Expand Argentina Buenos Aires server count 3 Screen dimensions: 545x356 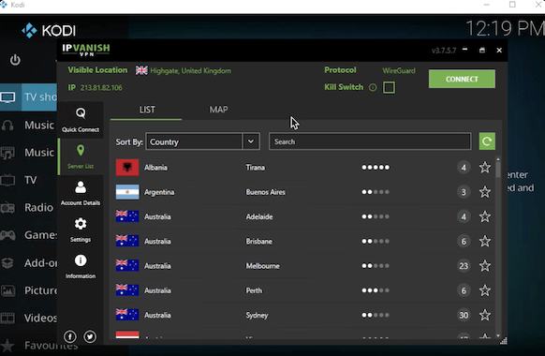(x=464, y=192)
